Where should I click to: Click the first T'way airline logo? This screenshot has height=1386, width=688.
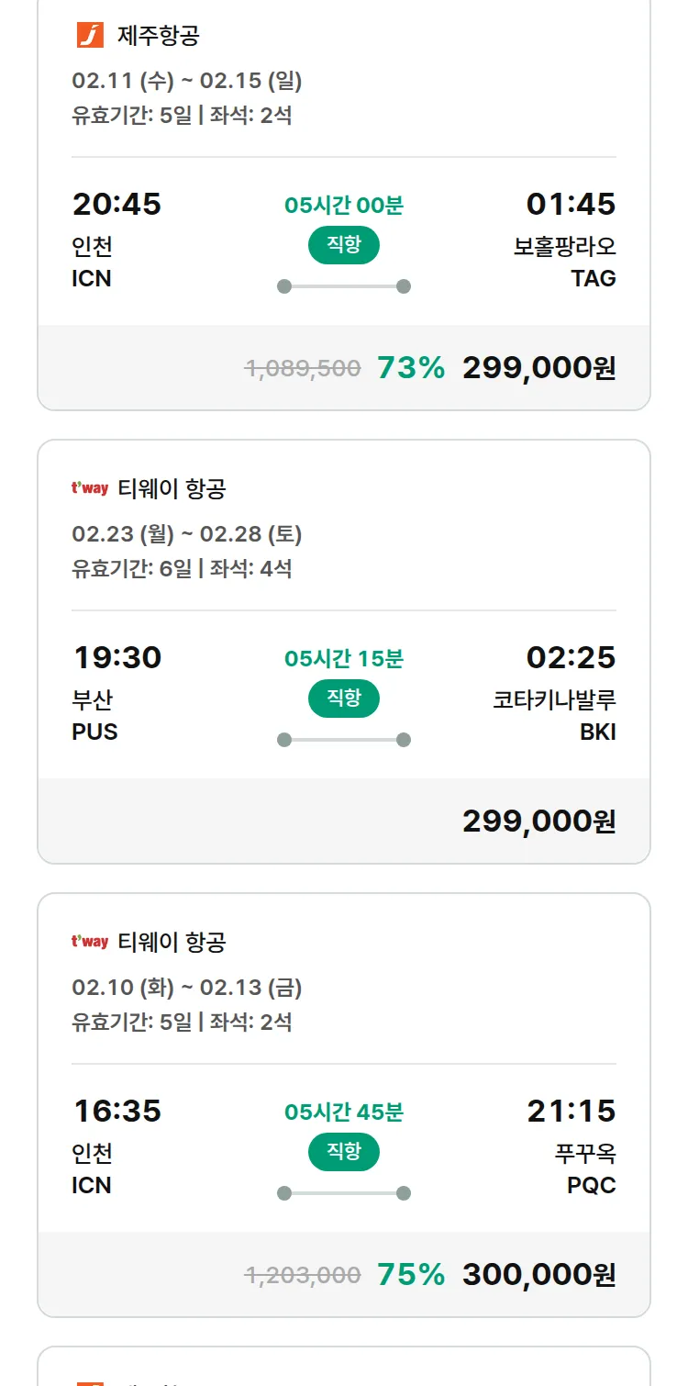point(90,488)
